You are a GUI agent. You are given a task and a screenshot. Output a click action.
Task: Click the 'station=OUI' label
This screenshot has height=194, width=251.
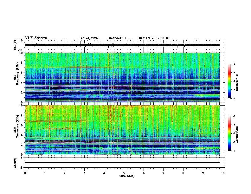tap(117, 38)
